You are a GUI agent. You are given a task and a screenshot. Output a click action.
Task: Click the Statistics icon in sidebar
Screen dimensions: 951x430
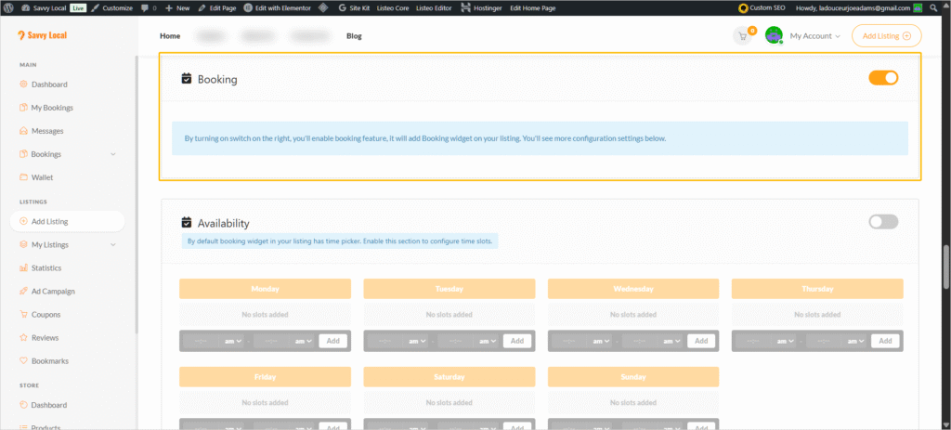tap(23, 267)
